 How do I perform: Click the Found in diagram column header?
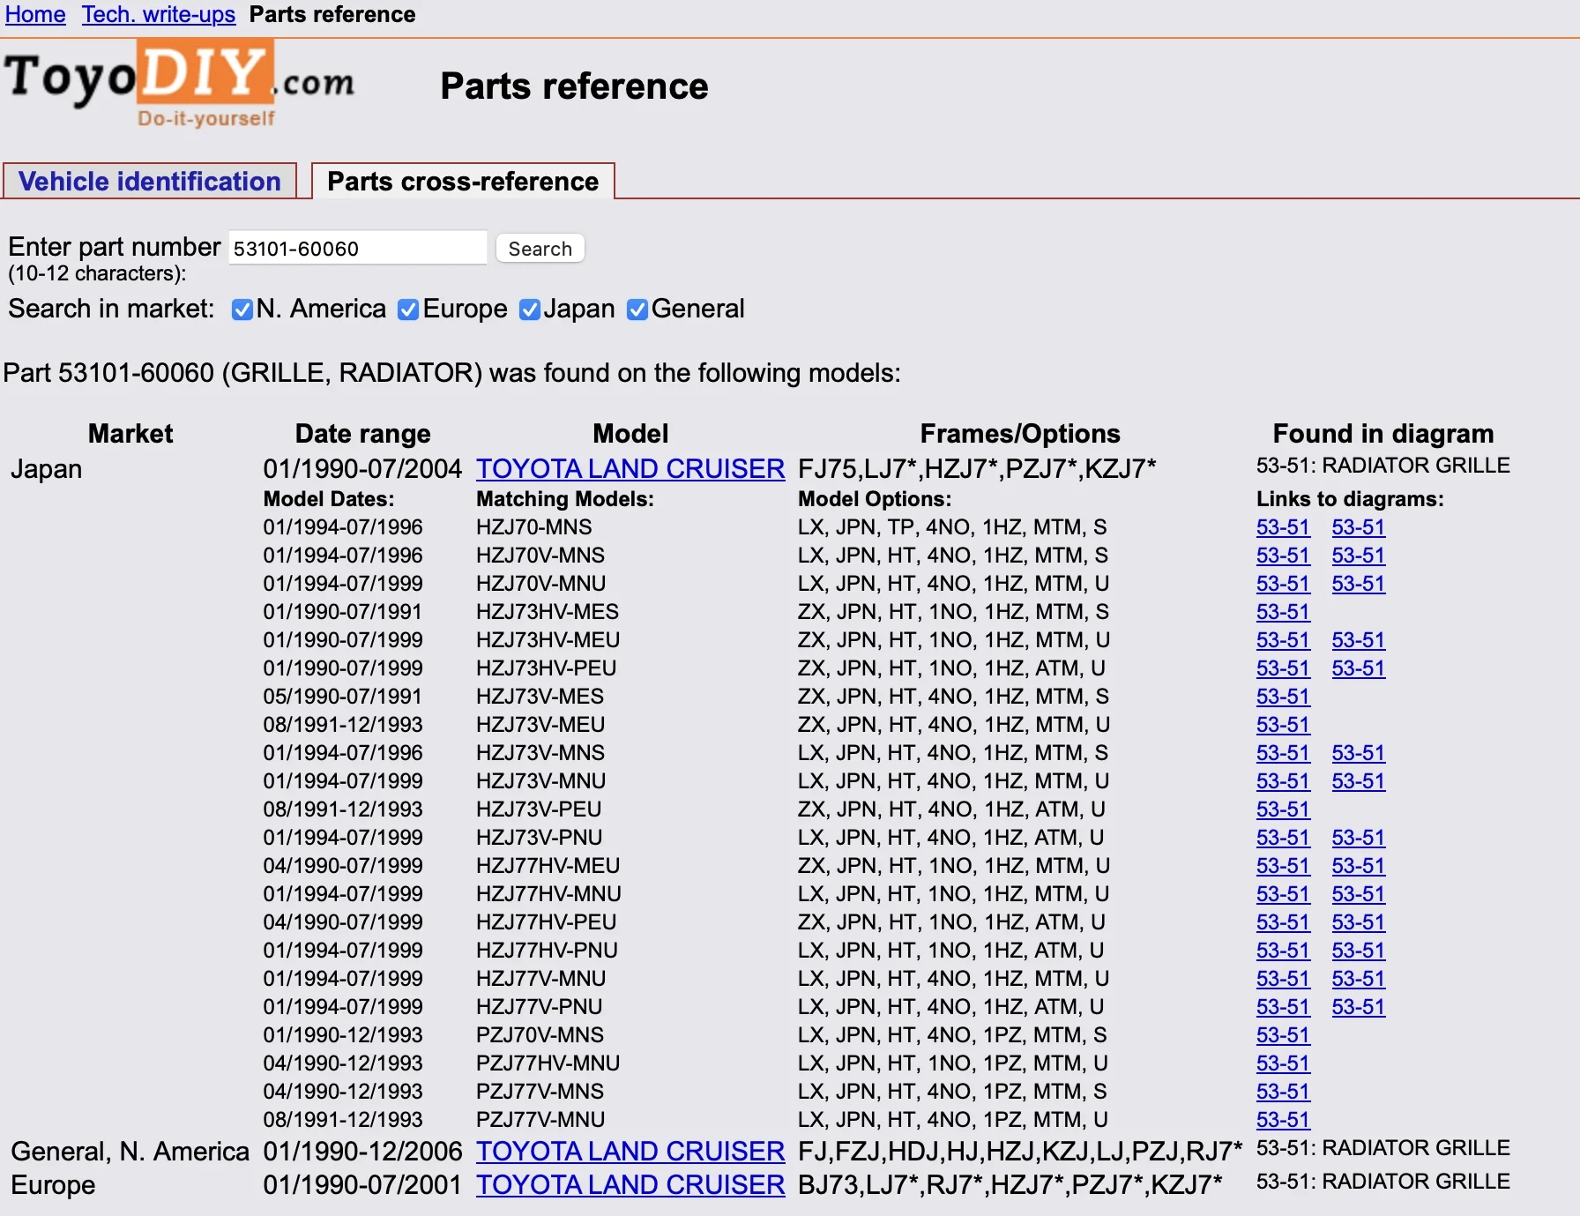pyautogui.click(x=1383, y=434)
